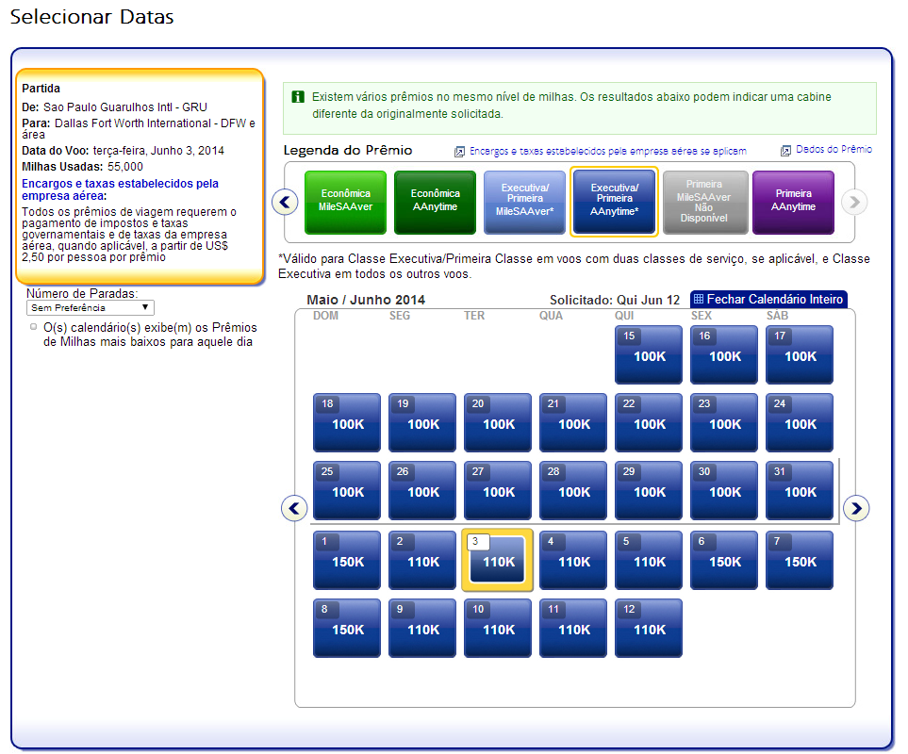The image size is (908, 754).
Task: Select June 11 date with 110K
Action: pos(573,628)
